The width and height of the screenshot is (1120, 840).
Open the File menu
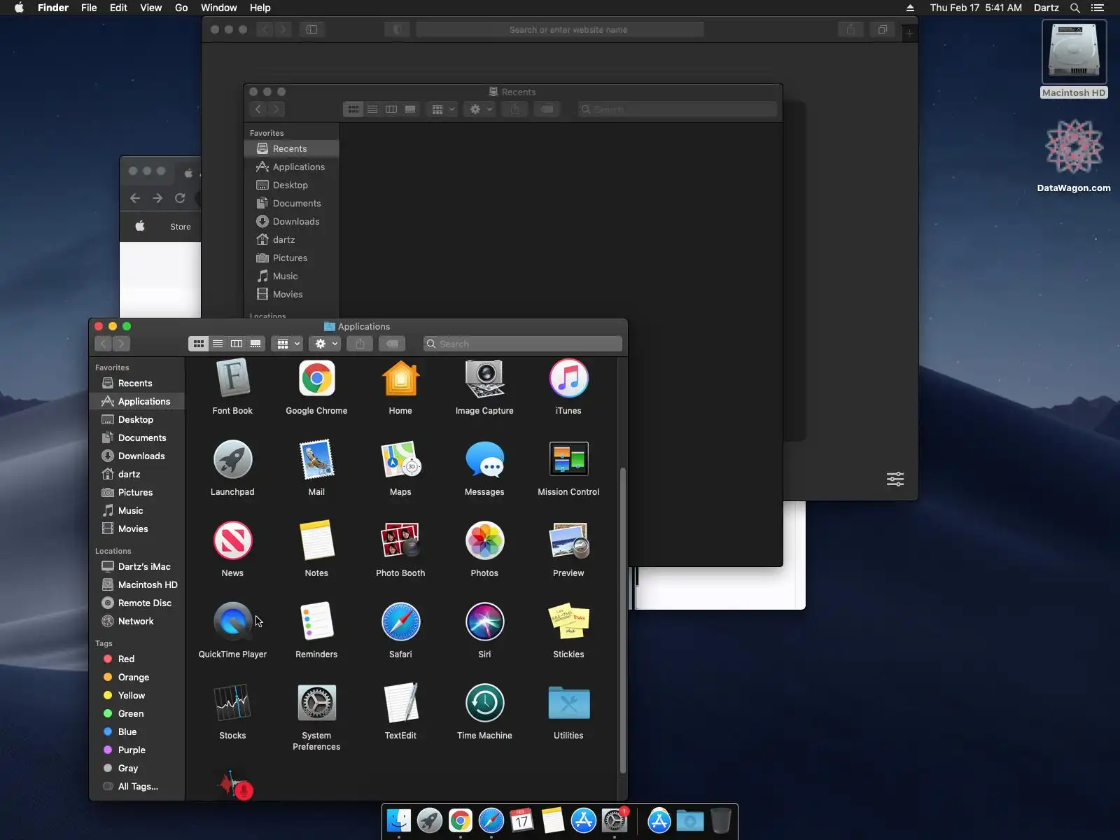[x=89, y=8]
